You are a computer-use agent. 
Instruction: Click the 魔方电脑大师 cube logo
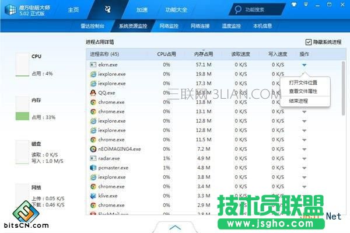(10, 9)
